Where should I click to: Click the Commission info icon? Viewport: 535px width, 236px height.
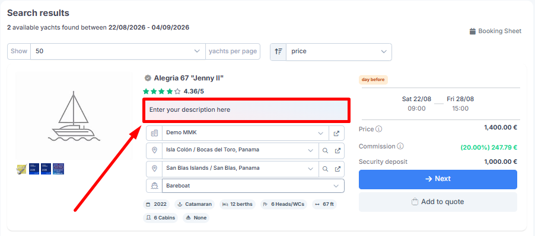click(x=400, y=146)
